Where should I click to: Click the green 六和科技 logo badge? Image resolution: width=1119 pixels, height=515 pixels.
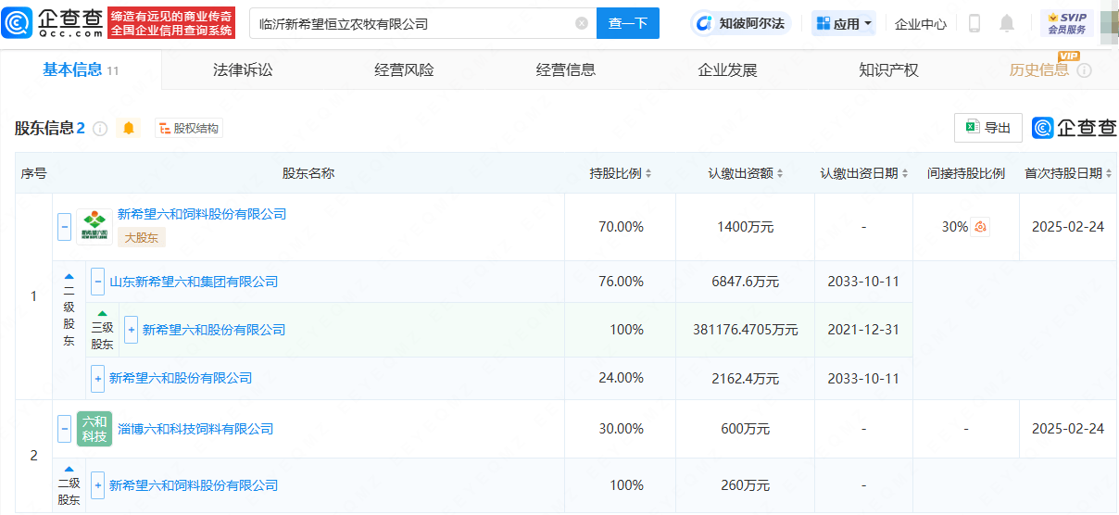click(94, 429)
